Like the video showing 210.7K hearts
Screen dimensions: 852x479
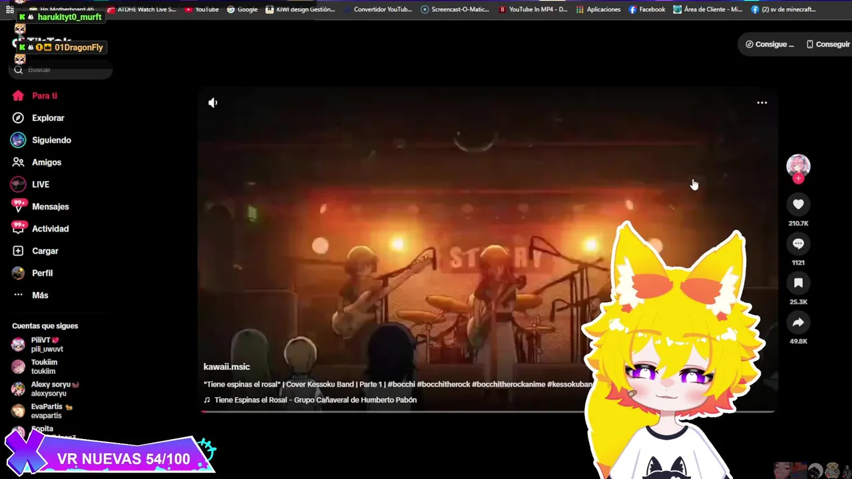point(798,205)
